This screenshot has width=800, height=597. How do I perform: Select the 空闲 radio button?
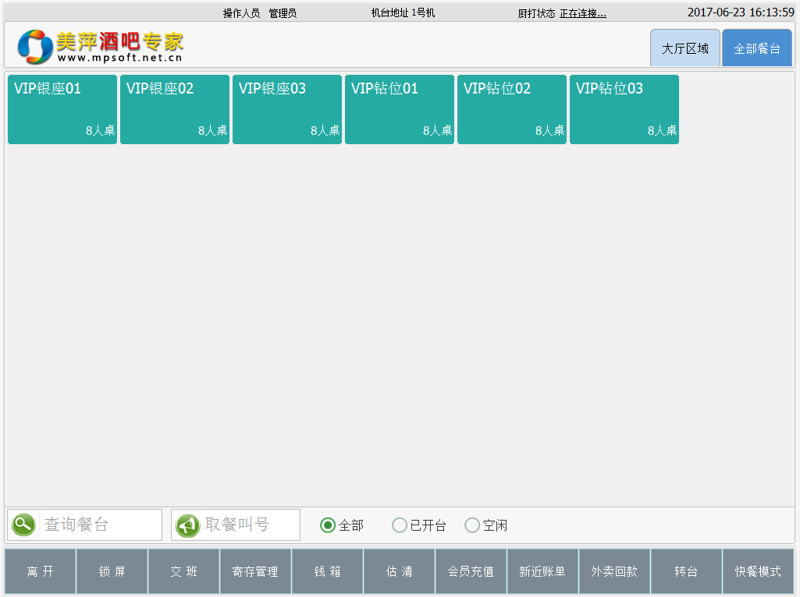[x=472, y=525]
